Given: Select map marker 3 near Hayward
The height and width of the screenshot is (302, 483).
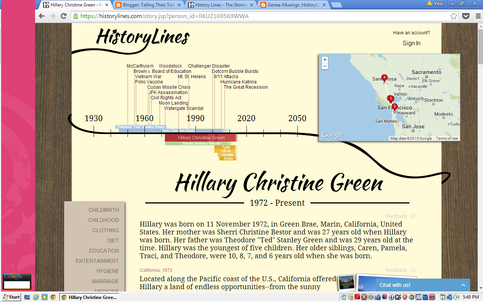Looking at the screenshot, I should [395, 107].
